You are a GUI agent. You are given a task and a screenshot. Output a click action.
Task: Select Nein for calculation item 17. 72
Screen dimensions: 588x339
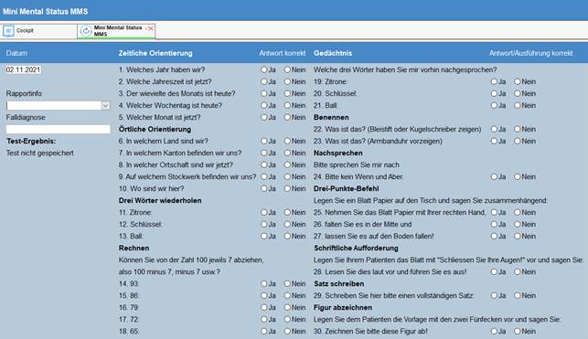coord(287,320)
